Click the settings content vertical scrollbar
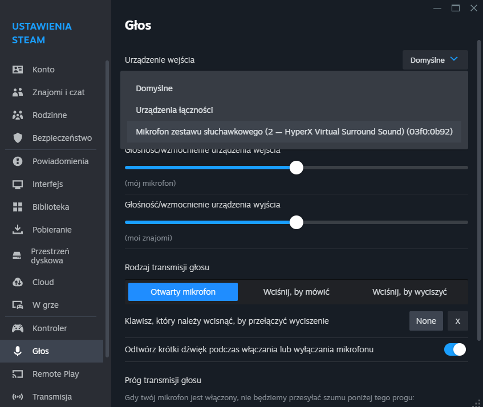Screen dimensions: 483x407 pyautogui.click(x=478, y=190)
